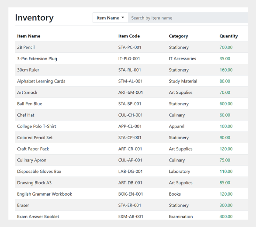Click the Quantity column header

click(228, 36)
